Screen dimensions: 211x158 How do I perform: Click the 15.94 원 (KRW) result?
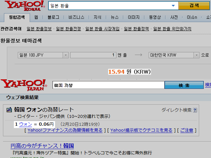(x=130, y=72)
